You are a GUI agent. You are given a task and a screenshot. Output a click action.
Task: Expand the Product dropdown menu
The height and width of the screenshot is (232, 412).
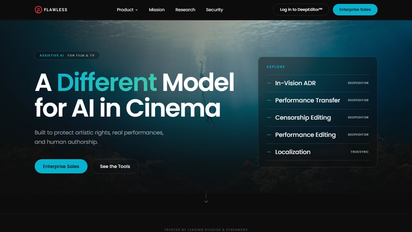pyautogui.click(x=127, y=10)
